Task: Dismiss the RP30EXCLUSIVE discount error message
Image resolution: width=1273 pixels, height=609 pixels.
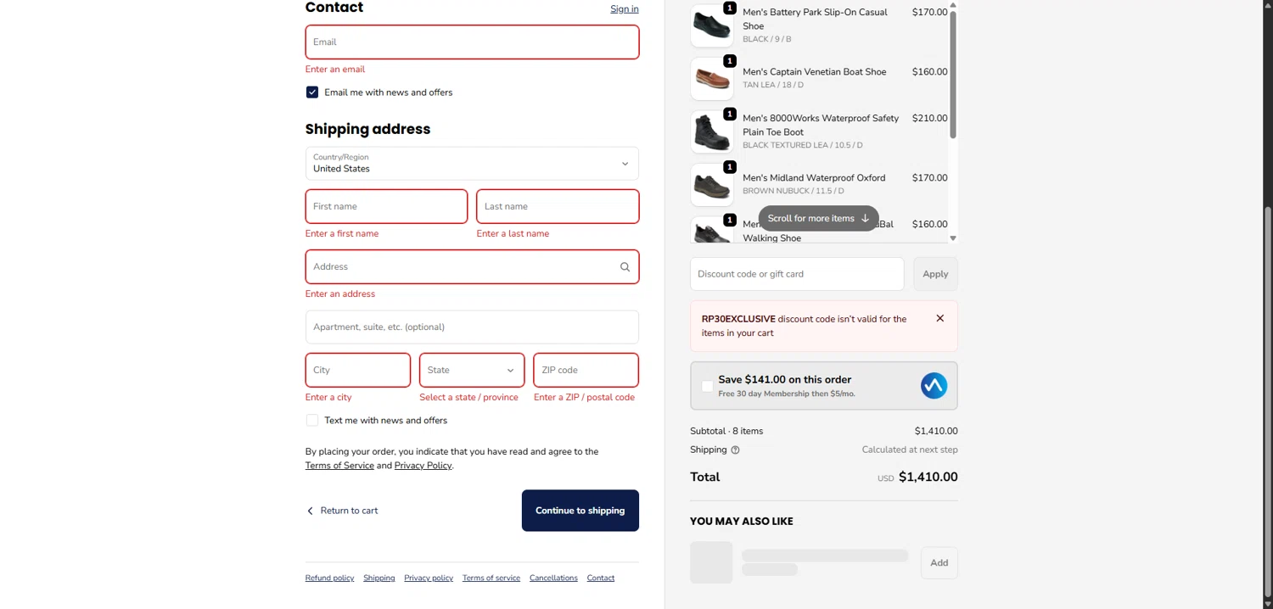Action: [x=939, y=318]
